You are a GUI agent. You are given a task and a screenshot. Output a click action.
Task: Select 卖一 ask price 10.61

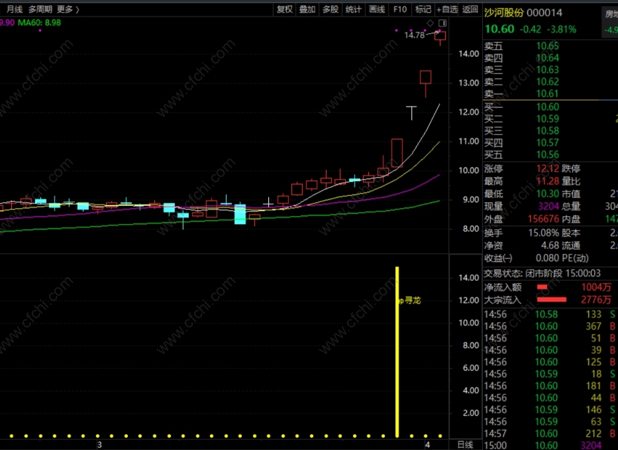pos(547,94)
